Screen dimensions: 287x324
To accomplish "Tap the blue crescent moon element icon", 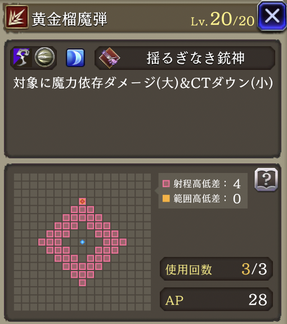I will click(75, 57).
